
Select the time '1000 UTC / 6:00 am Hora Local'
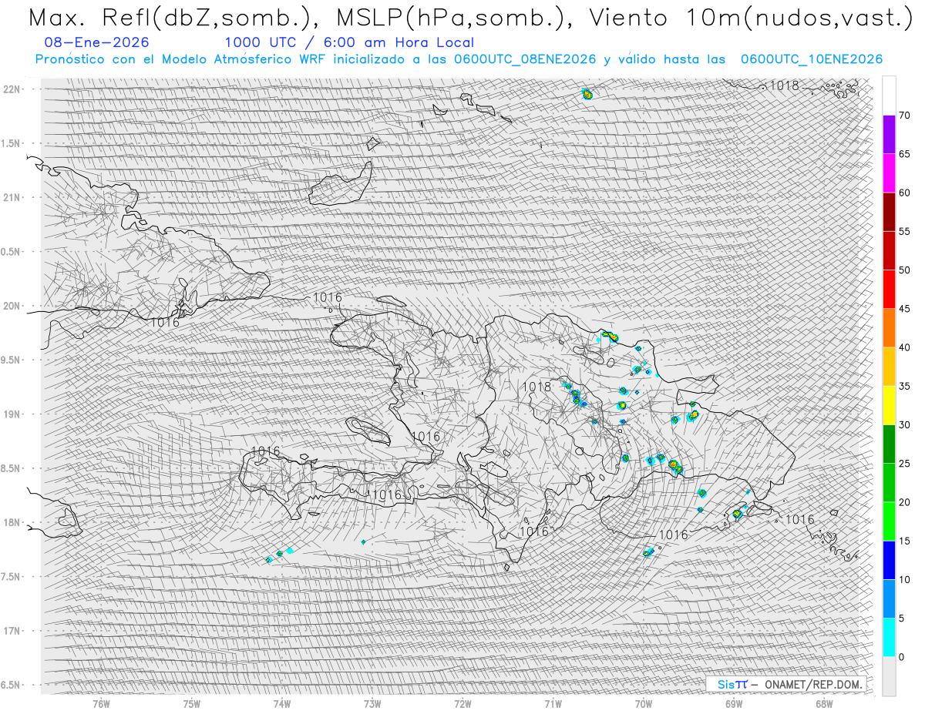pyautogui.click(x=349, y=42)
